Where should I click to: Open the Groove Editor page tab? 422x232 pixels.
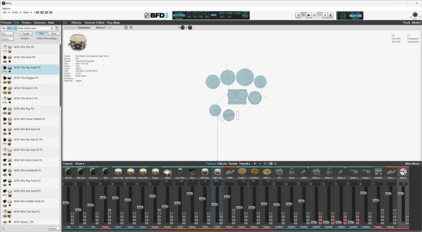pyautogui.click(x=95, y=23)
